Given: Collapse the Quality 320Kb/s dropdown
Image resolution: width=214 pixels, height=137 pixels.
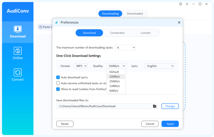Looking at the screenshot, I should point(116,66).
